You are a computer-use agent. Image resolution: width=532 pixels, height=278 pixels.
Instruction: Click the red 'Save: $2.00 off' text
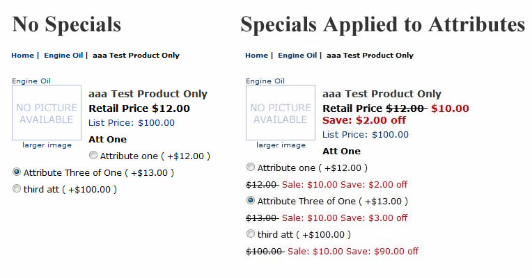point(364,120)
